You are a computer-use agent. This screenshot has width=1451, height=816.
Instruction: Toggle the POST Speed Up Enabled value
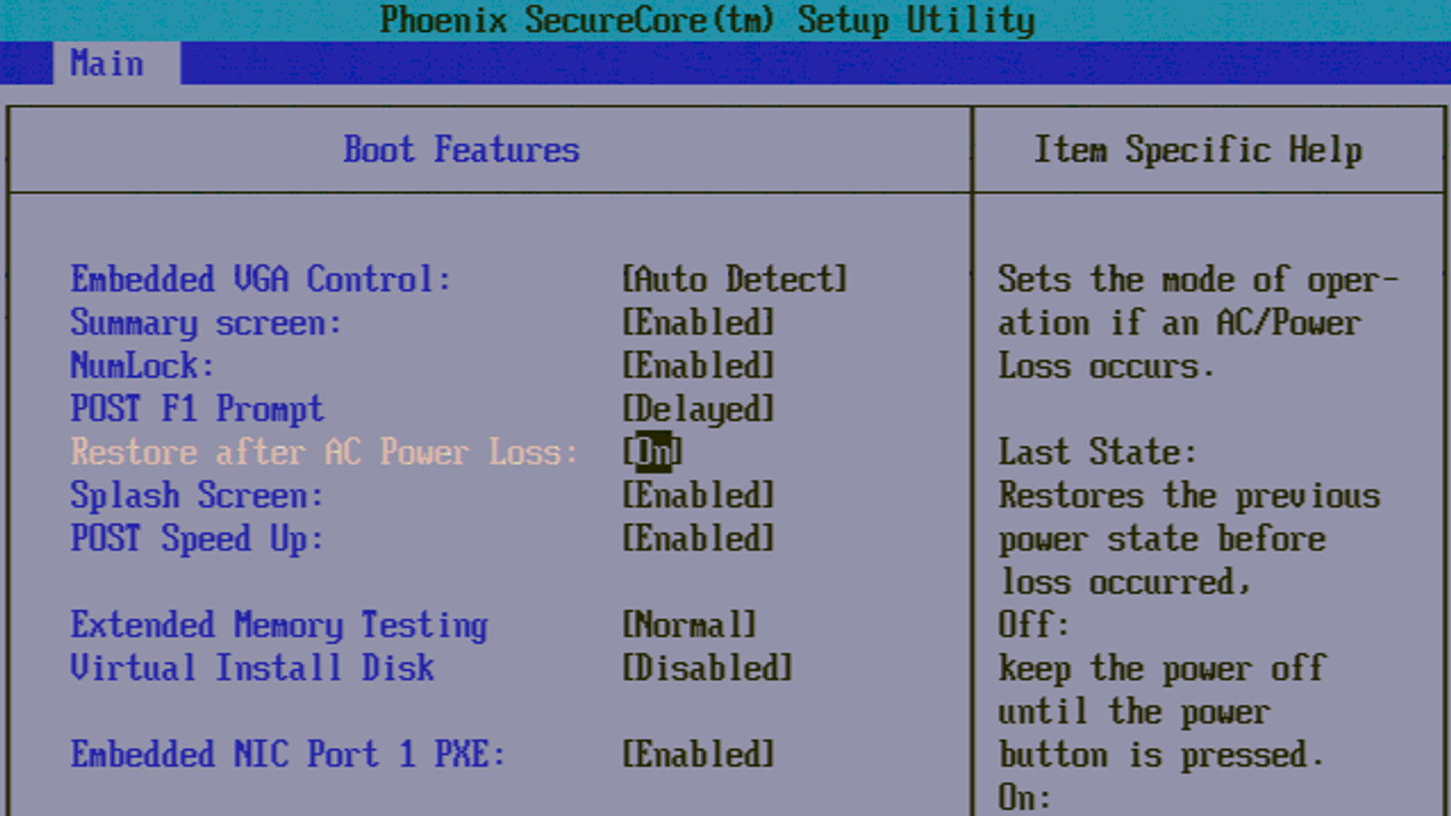point(697,539)
